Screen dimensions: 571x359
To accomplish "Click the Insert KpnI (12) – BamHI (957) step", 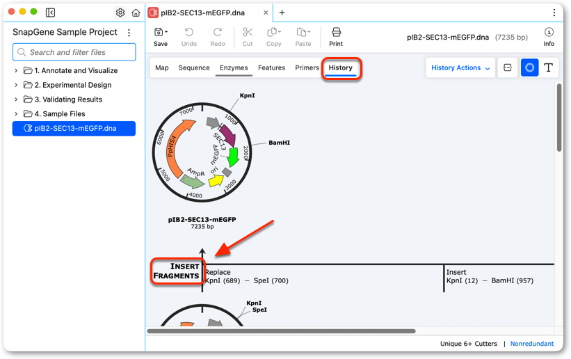I will (490, 276).
